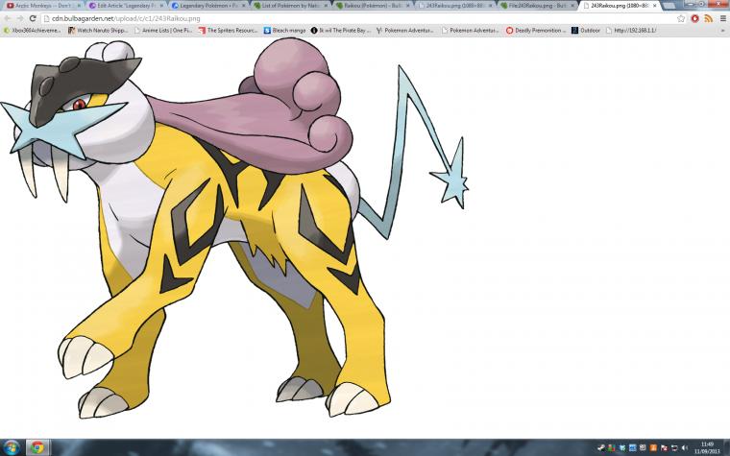Open a new tab with the new-tab button
Viewport: 730px width, 456px height.
coord(669,6)
